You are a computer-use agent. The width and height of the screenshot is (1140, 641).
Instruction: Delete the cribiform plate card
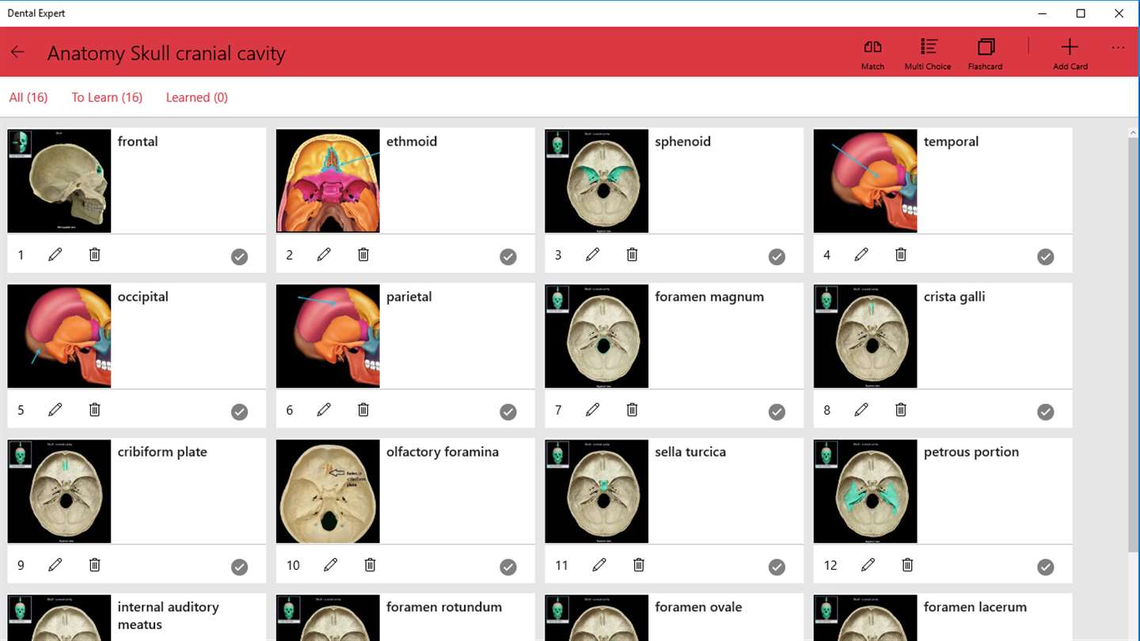tap(95, 565)
